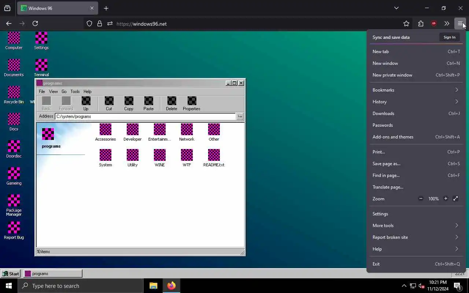Decrease zoom with minus button
The height and width of the screenshot is (293, 469).
[421, 199]
